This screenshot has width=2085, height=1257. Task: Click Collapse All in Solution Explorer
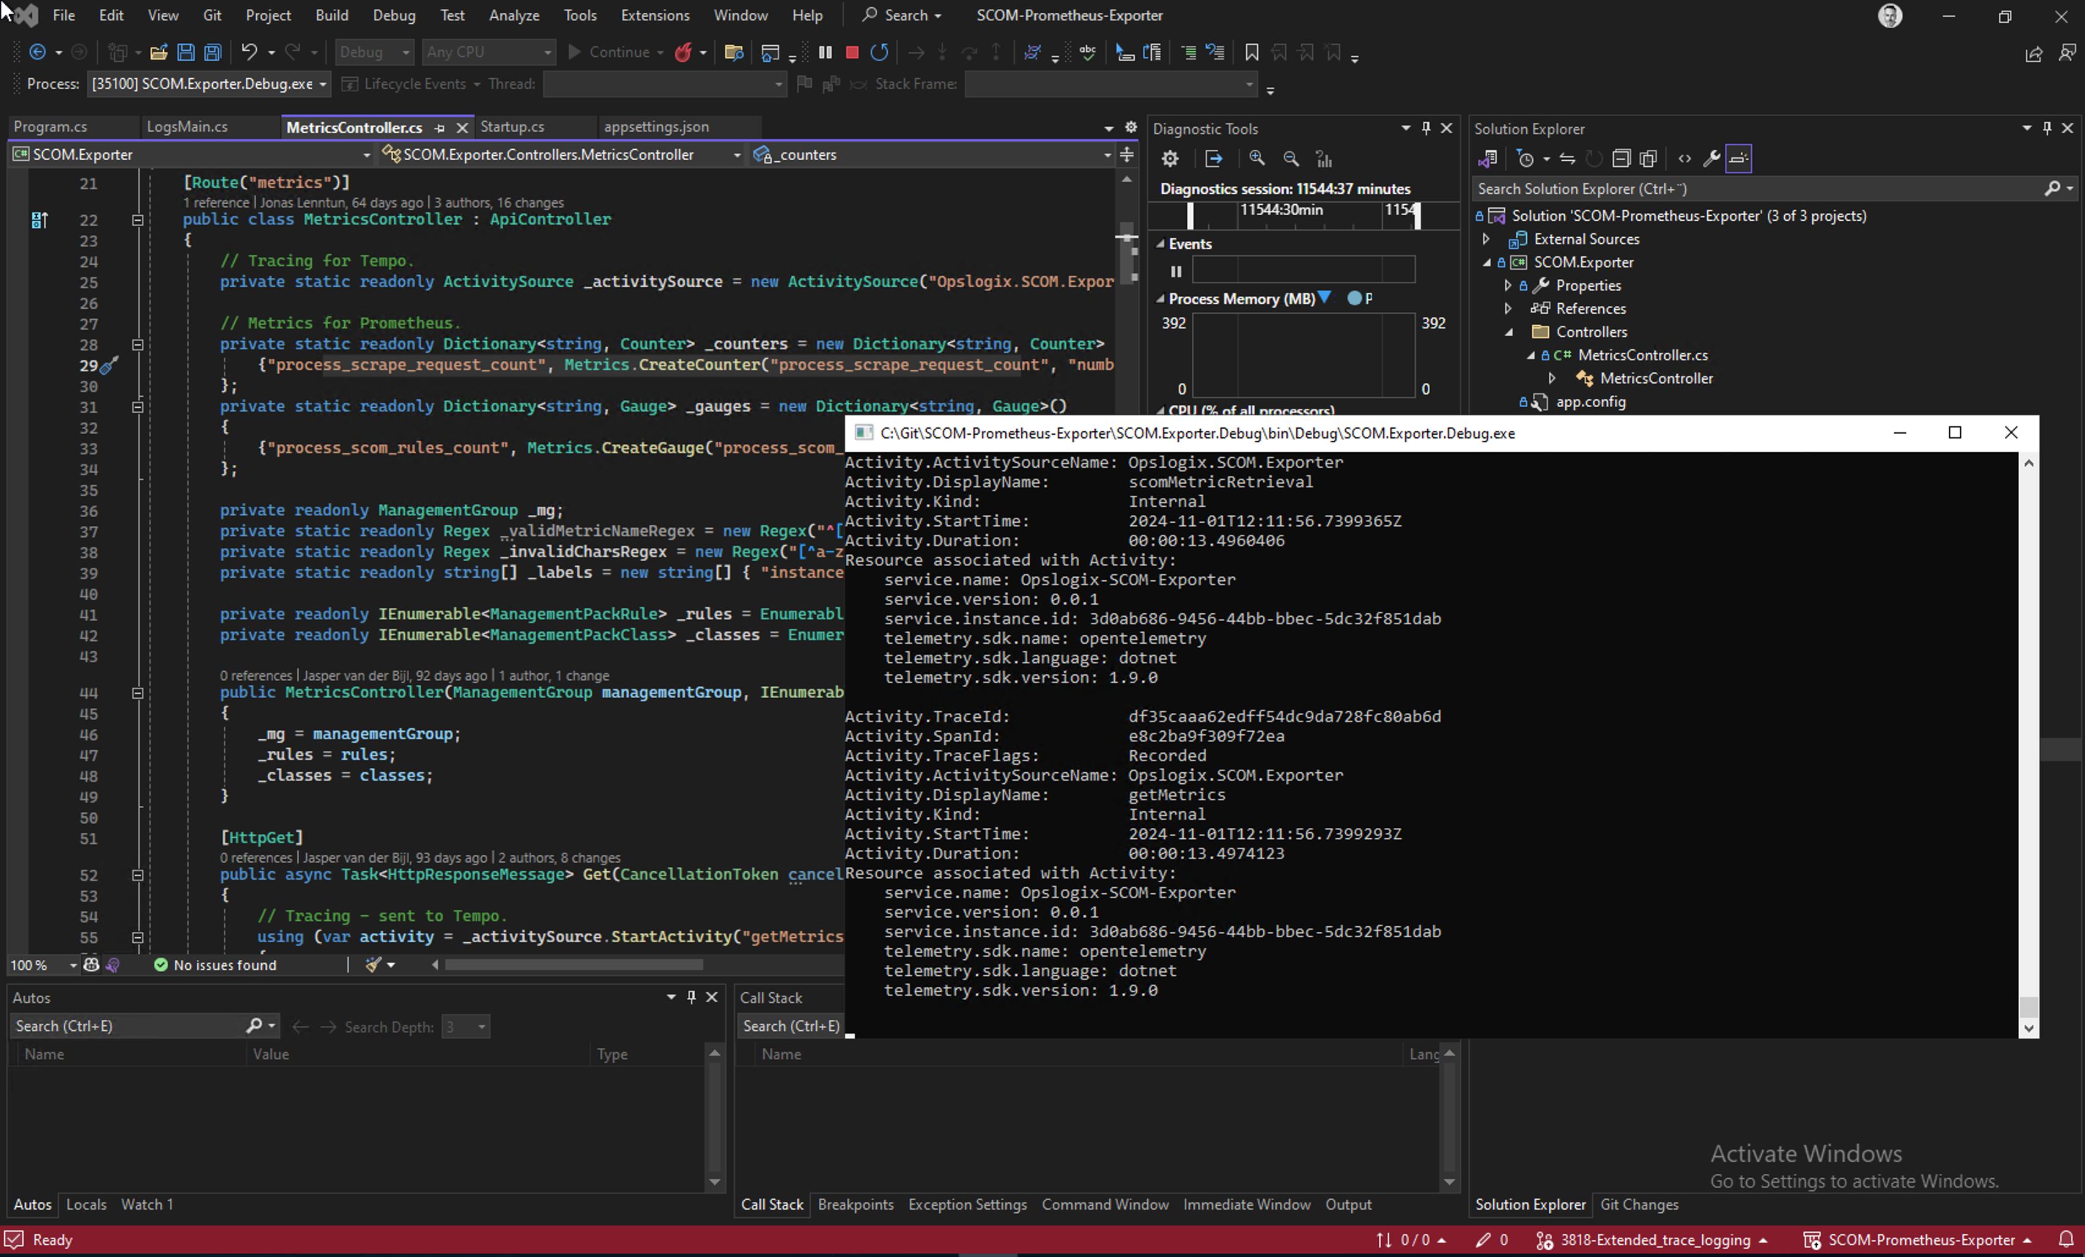point(1620,158)
